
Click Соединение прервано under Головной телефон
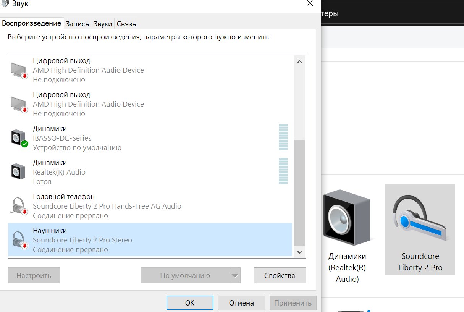[70, 216]
